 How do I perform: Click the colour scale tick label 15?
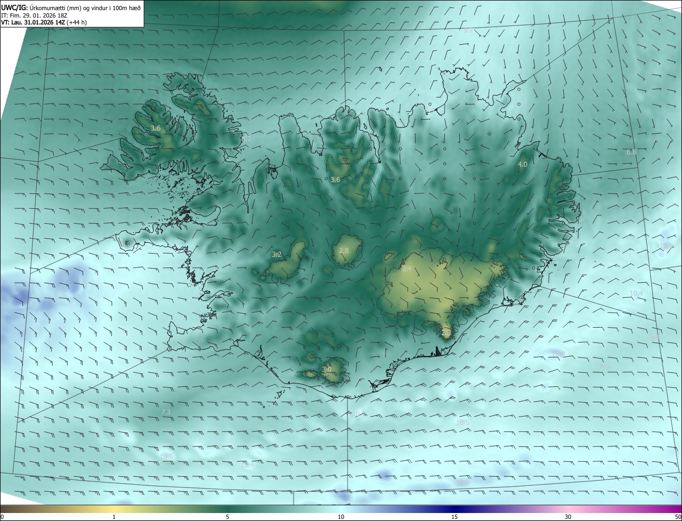click(454, 517)
